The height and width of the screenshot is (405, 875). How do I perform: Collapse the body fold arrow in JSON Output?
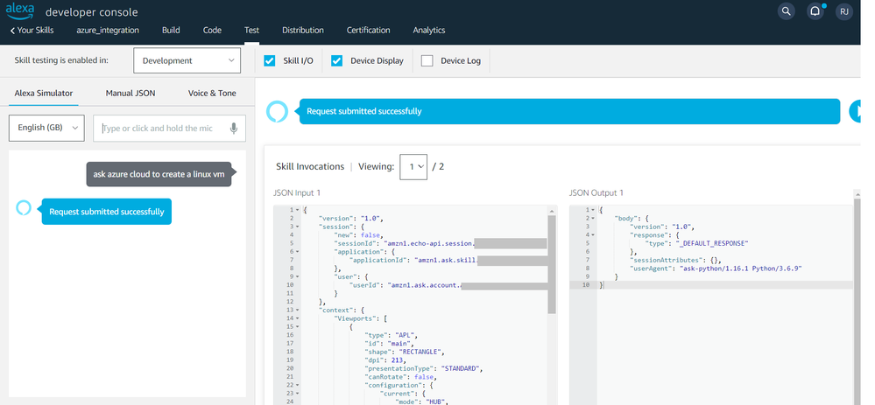[593, 219]
